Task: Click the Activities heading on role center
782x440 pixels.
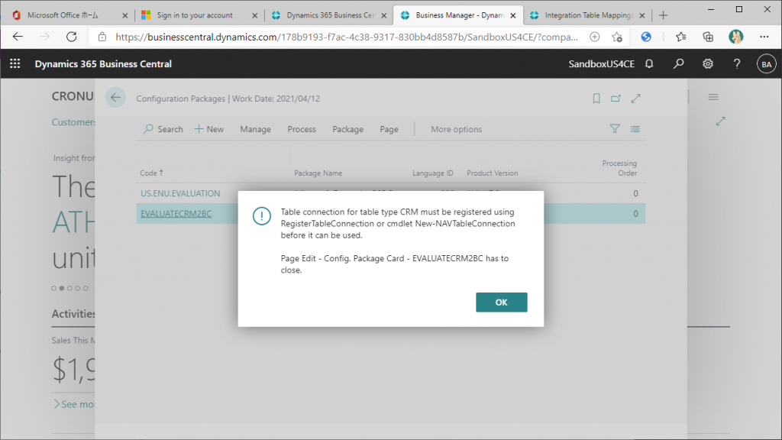Action: [x=73, y=314]
